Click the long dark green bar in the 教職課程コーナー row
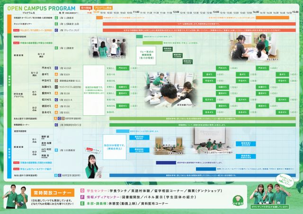Screen dimensions: 303x214 (x=203, y=125)
